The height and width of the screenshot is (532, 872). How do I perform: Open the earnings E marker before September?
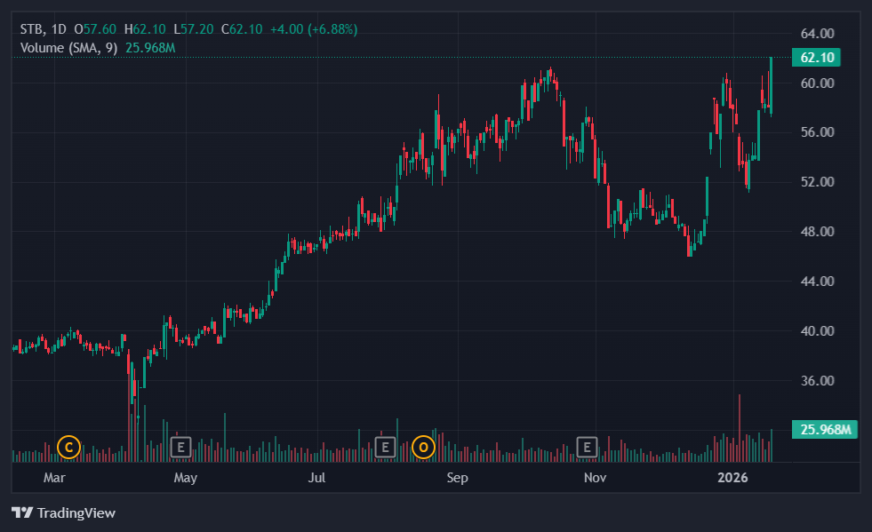386,448
